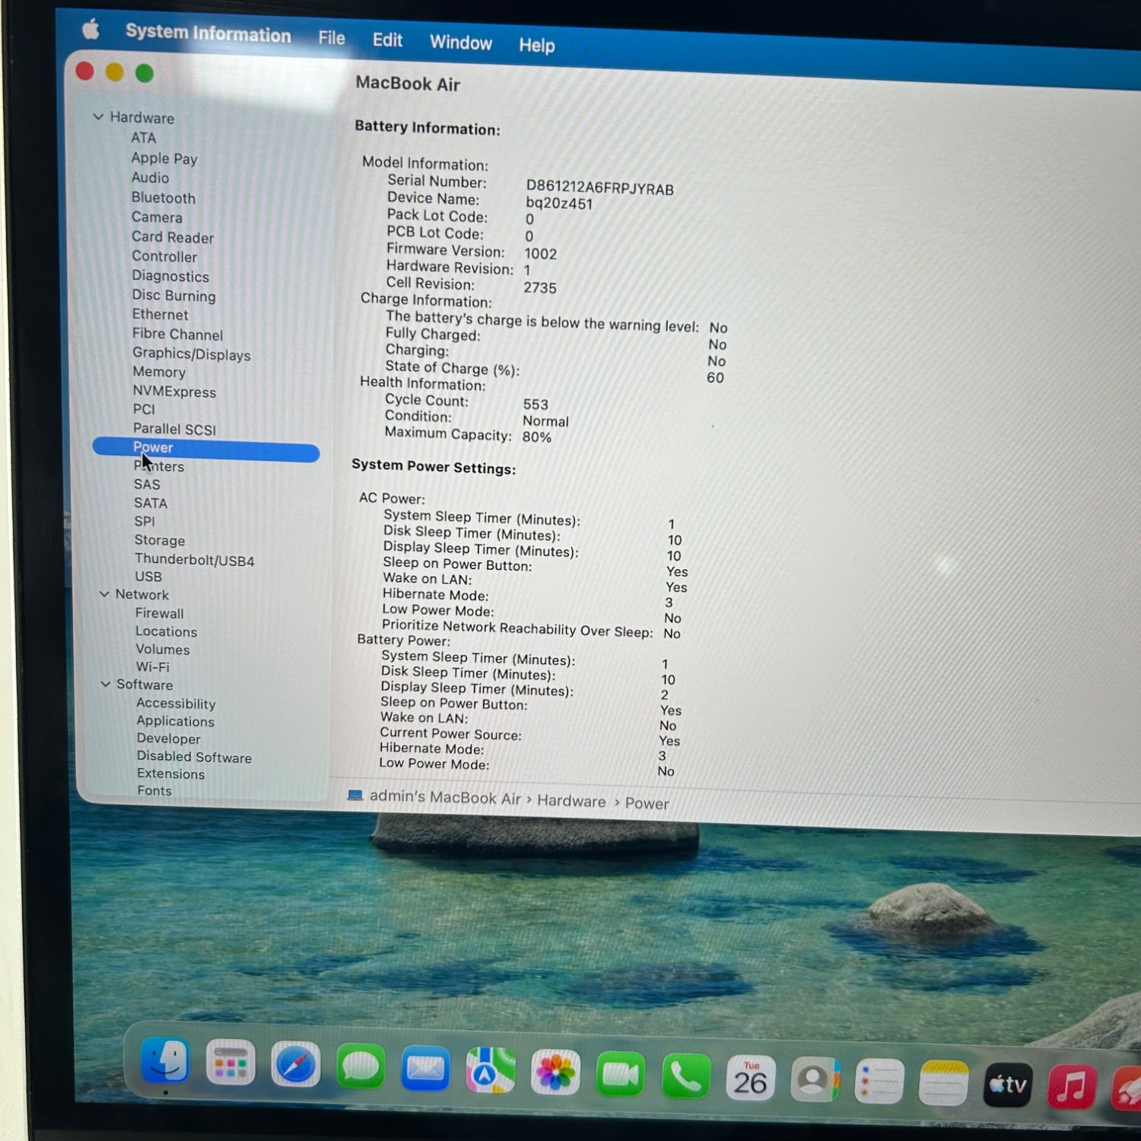The image size is (1141, 1141).
Task: Collapse the Network section
Action: click(x=104, y=593)
